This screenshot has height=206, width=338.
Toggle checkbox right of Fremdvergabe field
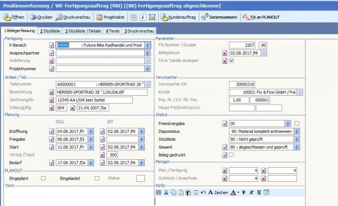click(x=297, y=123)
